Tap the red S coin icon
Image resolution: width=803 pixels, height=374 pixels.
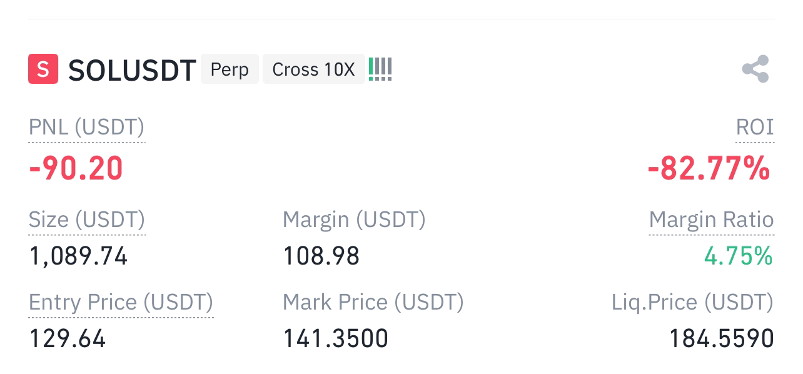tap(43, 69)
